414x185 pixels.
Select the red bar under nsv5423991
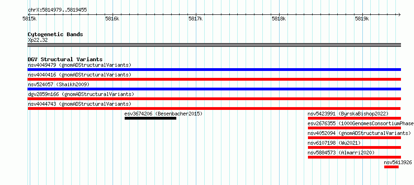354,118
